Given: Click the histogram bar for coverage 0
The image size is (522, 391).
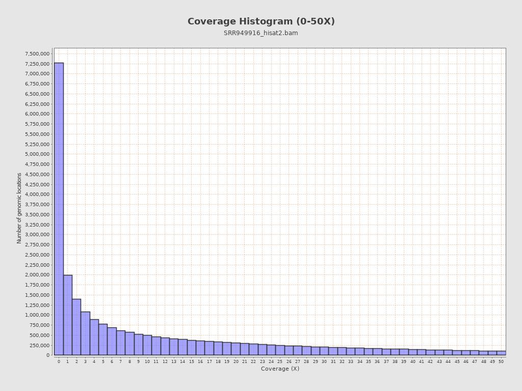Looking at the screenshot, I should click(x=59, y=209).
